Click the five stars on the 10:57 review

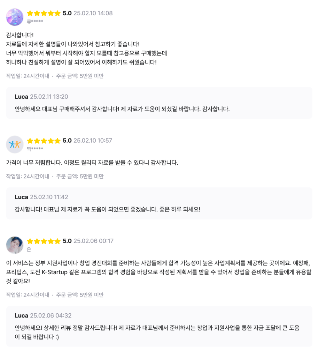tap(44, 141)
